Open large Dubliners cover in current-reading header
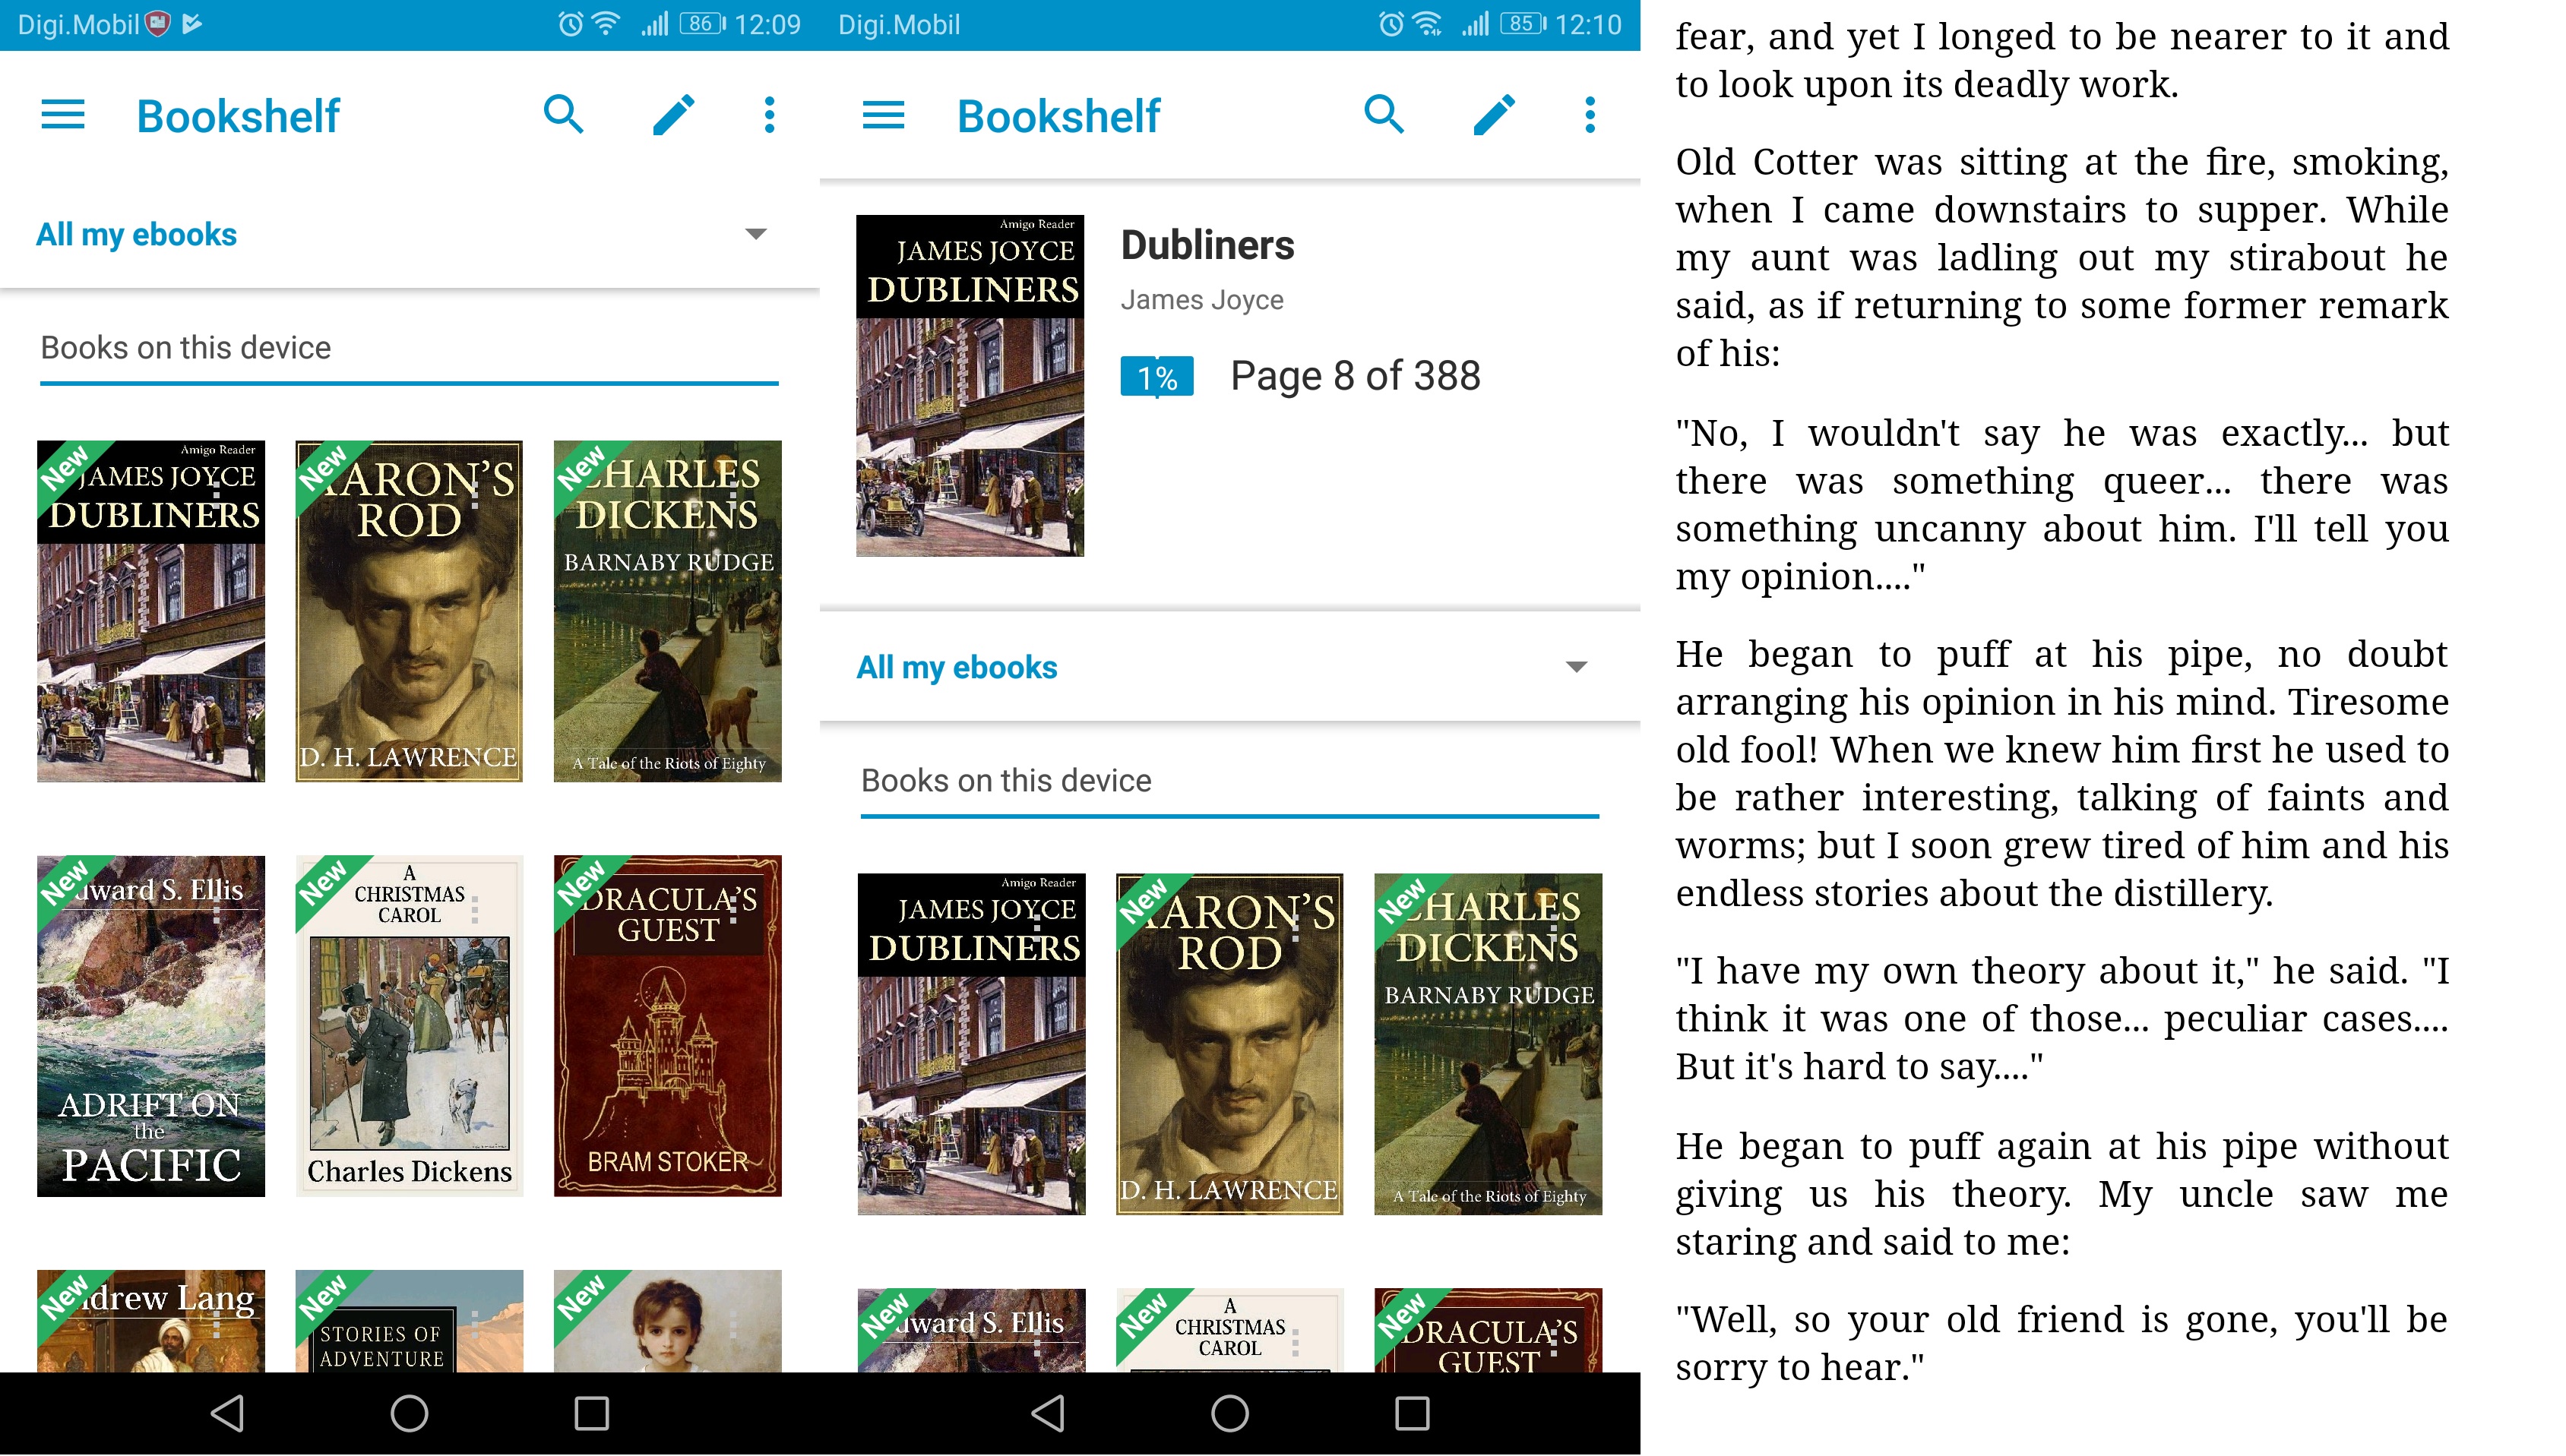 click(x=970, y=386)
